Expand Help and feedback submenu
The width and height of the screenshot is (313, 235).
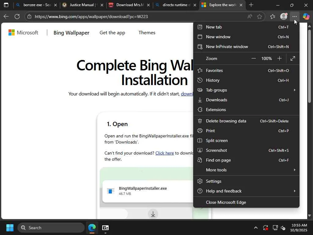pos(246,191)
